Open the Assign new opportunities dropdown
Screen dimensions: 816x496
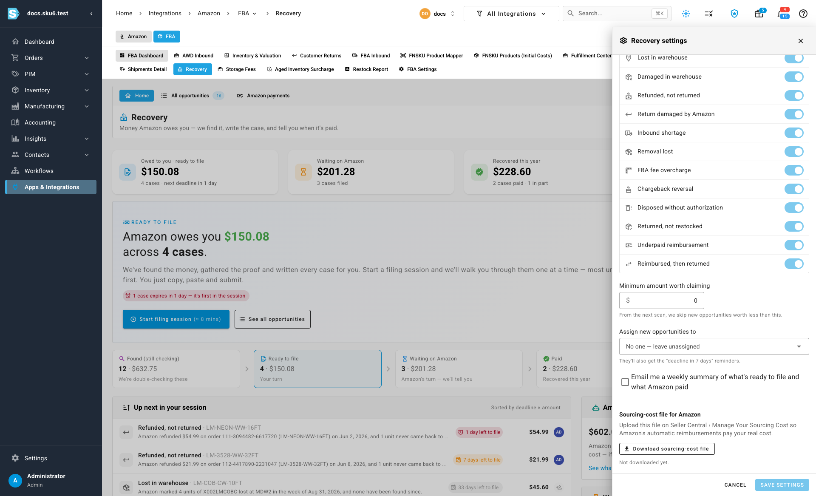[714, 346]
